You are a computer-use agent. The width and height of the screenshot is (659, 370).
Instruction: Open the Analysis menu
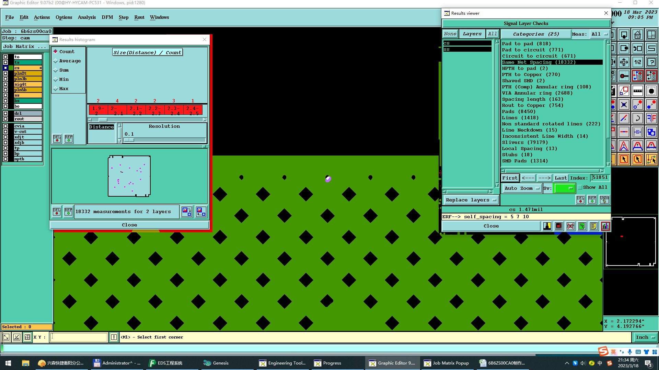[x=86, y=17]
